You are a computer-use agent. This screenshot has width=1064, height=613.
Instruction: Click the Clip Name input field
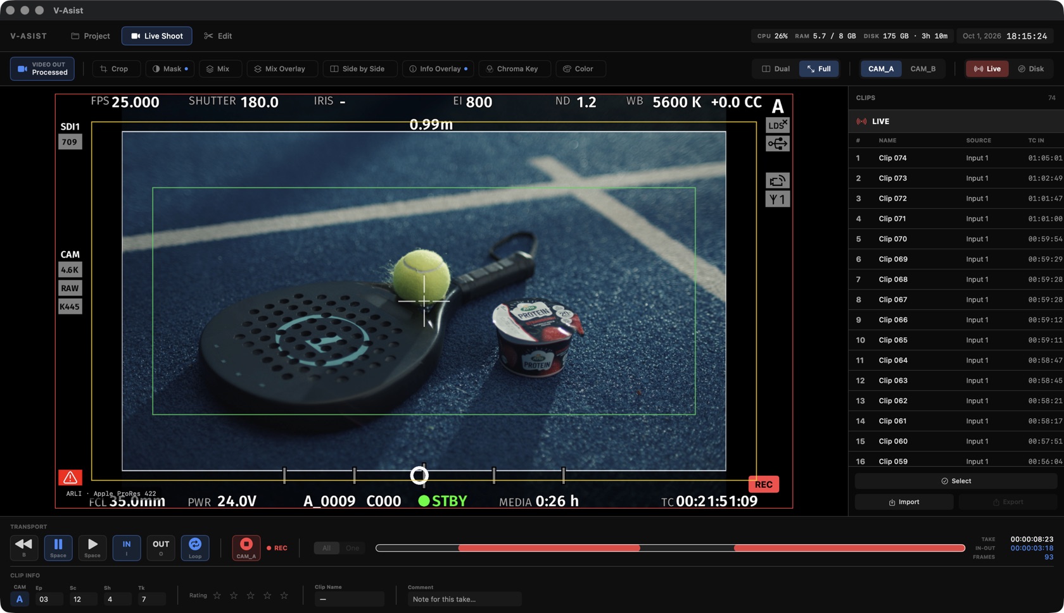[x=349, y=599]
